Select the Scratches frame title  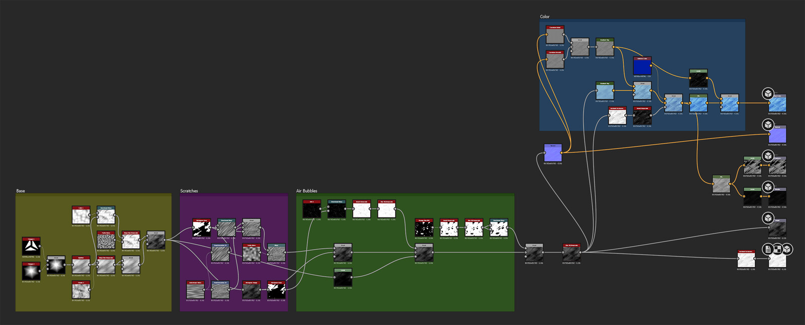[x=189, y=191]
